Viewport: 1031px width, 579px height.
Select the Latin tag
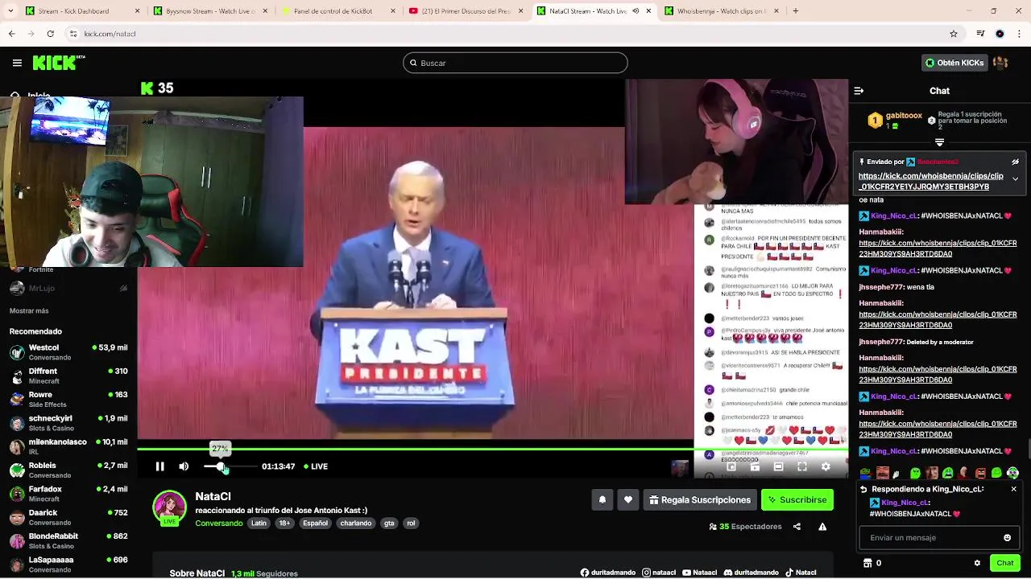pos(259,523)
